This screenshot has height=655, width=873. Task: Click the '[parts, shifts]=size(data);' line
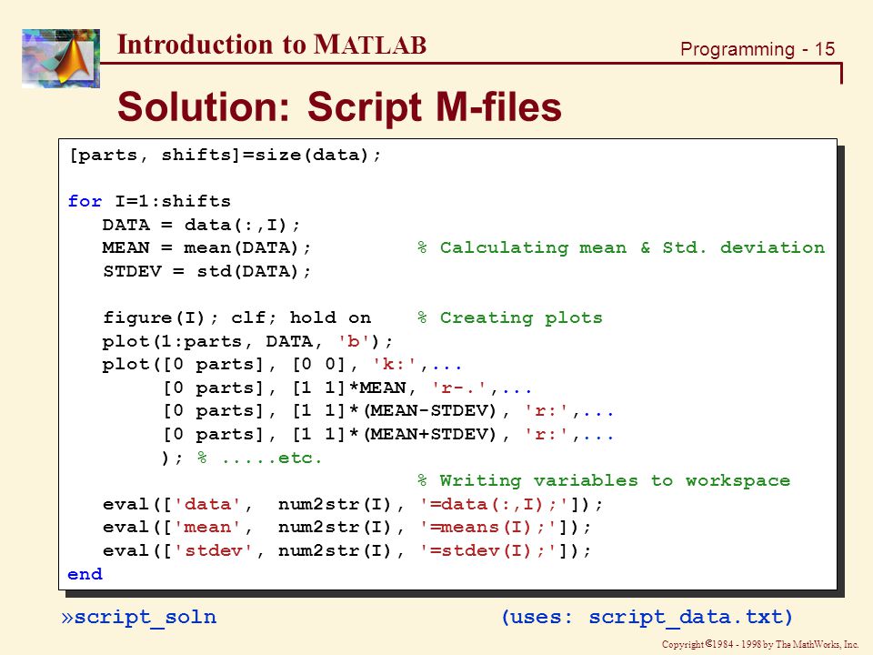pos(225,155)
